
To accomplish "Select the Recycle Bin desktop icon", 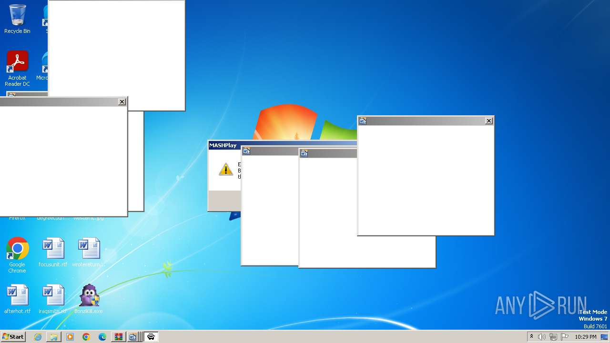I will coord(17,19).
